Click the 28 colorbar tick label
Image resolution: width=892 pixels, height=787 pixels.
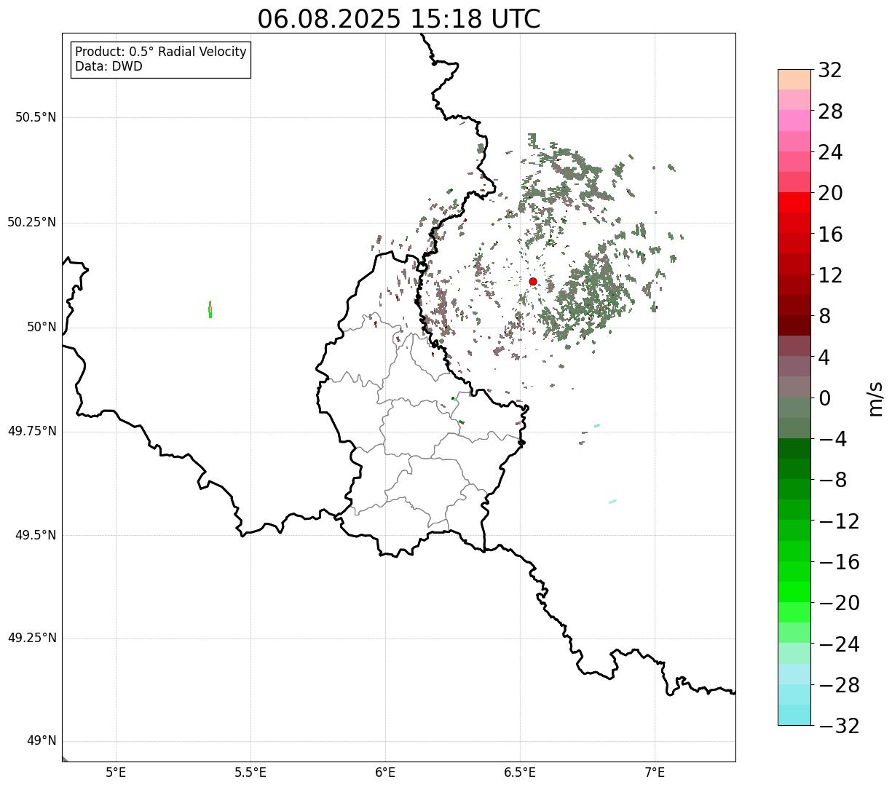tap(830, 111)
